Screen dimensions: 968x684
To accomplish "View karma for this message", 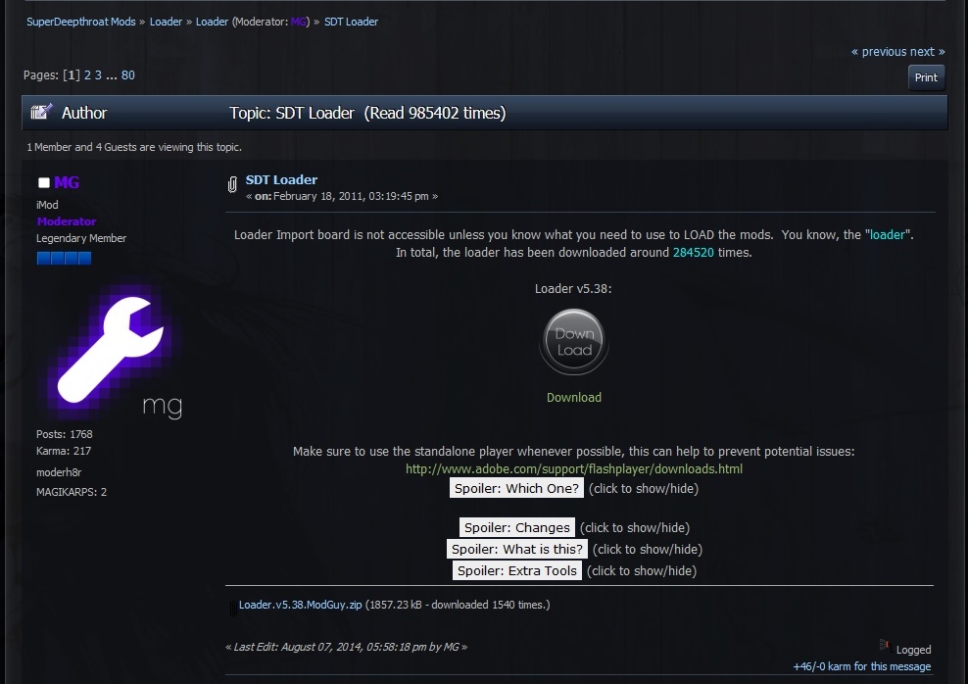I will tap(861, 666).
